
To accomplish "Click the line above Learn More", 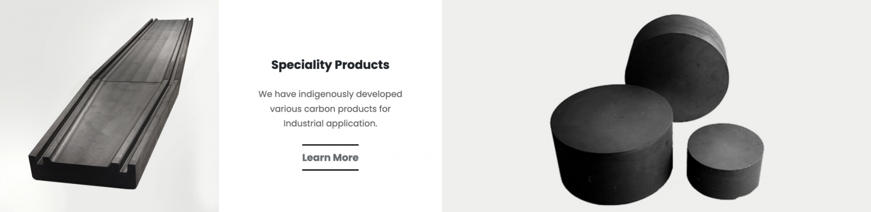I will tap(330, 145).
